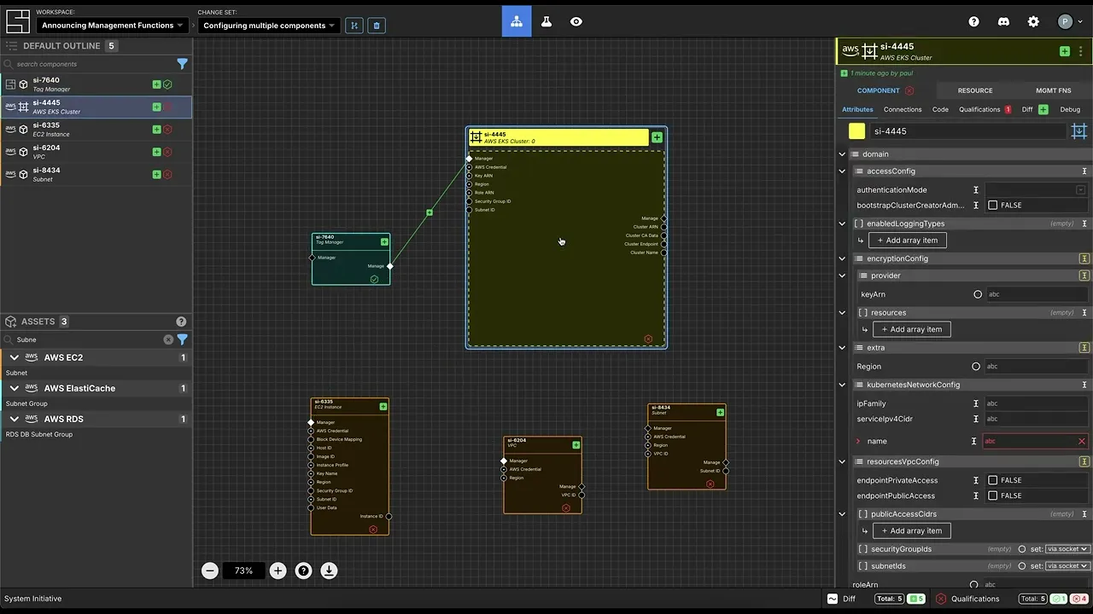1093x614 pixels.
Task: Open the change set dropdown
Action: [x=268, y=26]
